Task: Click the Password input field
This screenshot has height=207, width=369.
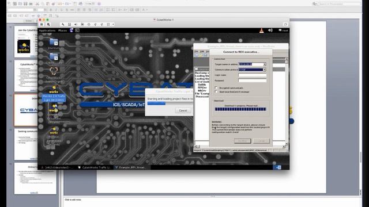Action: [253, 80]
